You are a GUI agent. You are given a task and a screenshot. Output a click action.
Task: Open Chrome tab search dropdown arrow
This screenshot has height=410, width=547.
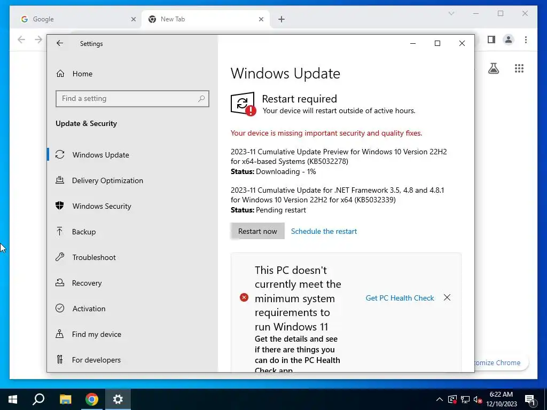coord(451,13)
